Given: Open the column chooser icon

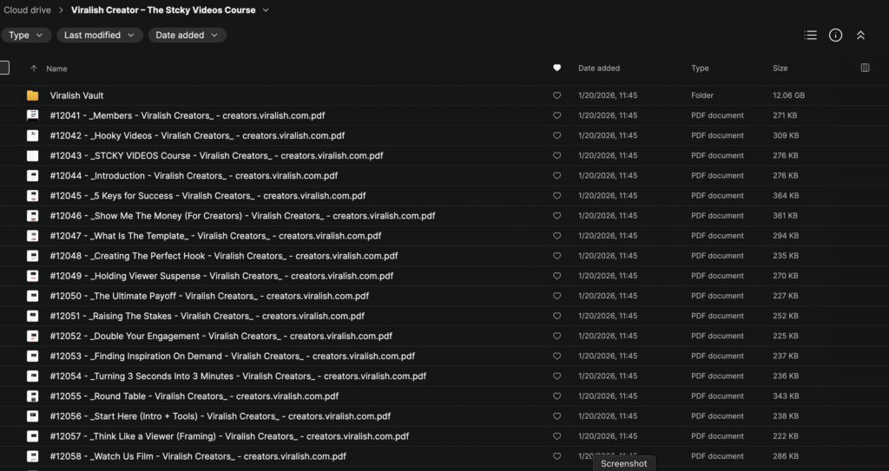Looking at the screenshot, I should 865,68.
